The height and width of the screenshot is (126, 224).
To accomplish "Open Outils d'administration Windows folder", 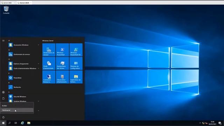I will pos(24,69).
